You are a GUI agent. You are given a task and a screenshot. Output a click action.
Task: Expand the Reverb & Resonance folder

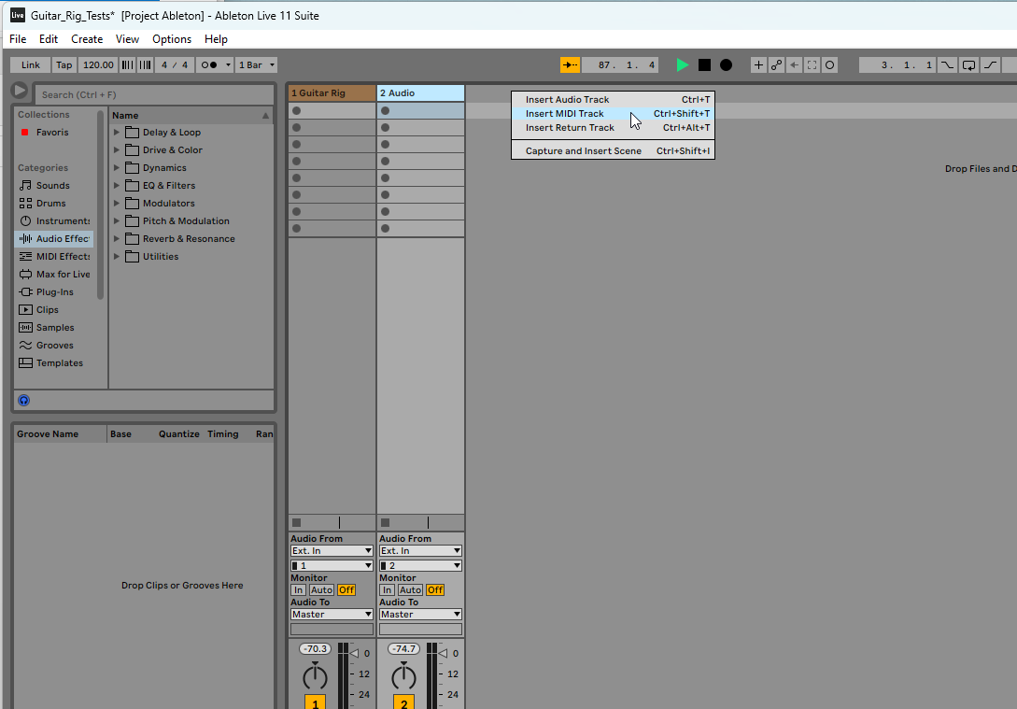click(x=117, y=239)
